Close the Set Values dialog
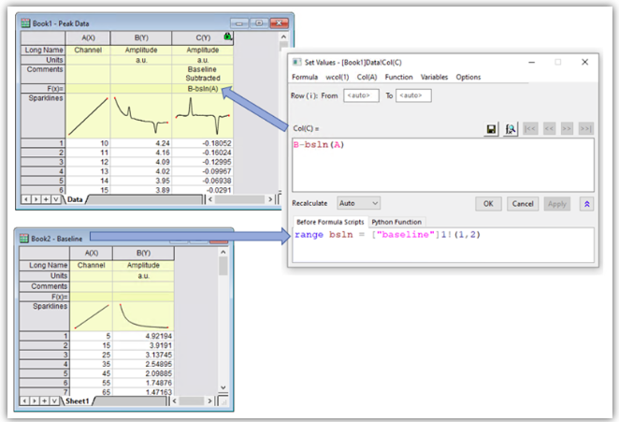The height and width of the screenshot is (422, 619). pyautogui.click(x=584, y=62)
